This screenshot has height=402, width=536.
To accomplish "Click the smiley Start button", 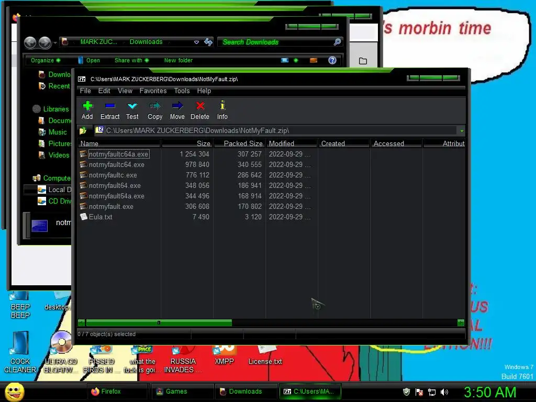I will pyautogui.click(x=14, y=392).
